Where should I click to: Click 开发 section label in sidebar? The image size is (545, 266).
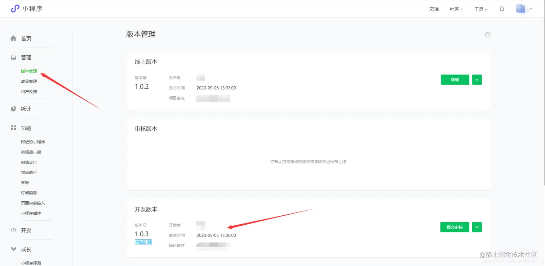click(x=26, y=230)
